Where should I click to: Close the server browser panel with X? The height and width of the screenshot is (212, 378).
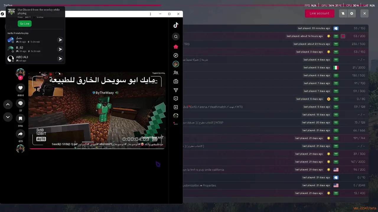[x=364, y=13]
